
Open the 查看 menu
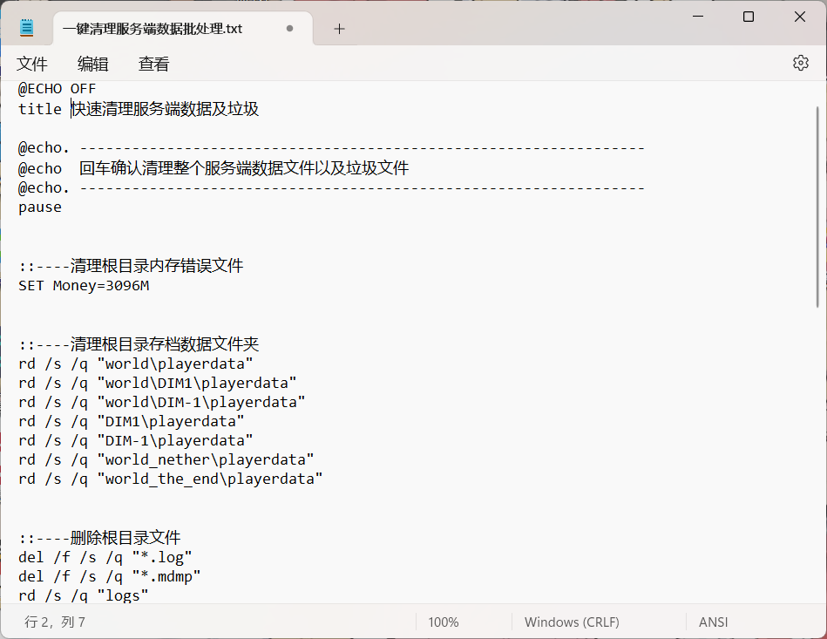(x=153, y=63)
